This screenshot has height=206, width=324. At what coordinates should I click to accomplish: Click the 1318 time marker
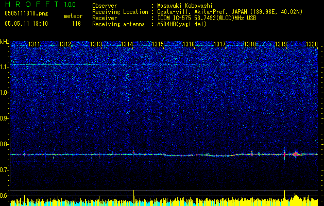(250, 44)
